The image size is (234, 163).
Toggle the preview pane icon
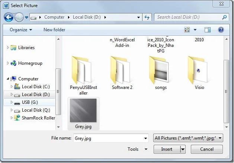(x=208, y=30)
